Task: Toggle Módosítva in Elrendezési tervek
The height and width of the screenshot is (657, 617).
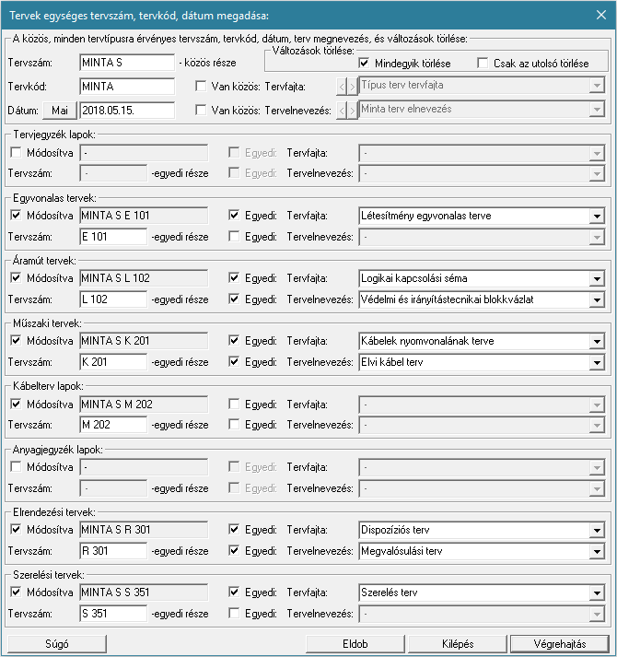Action: click(16, 529)
